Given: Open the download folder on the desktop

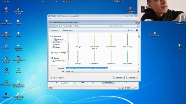Looking at the screenshot, I should (x=180, y=23).
